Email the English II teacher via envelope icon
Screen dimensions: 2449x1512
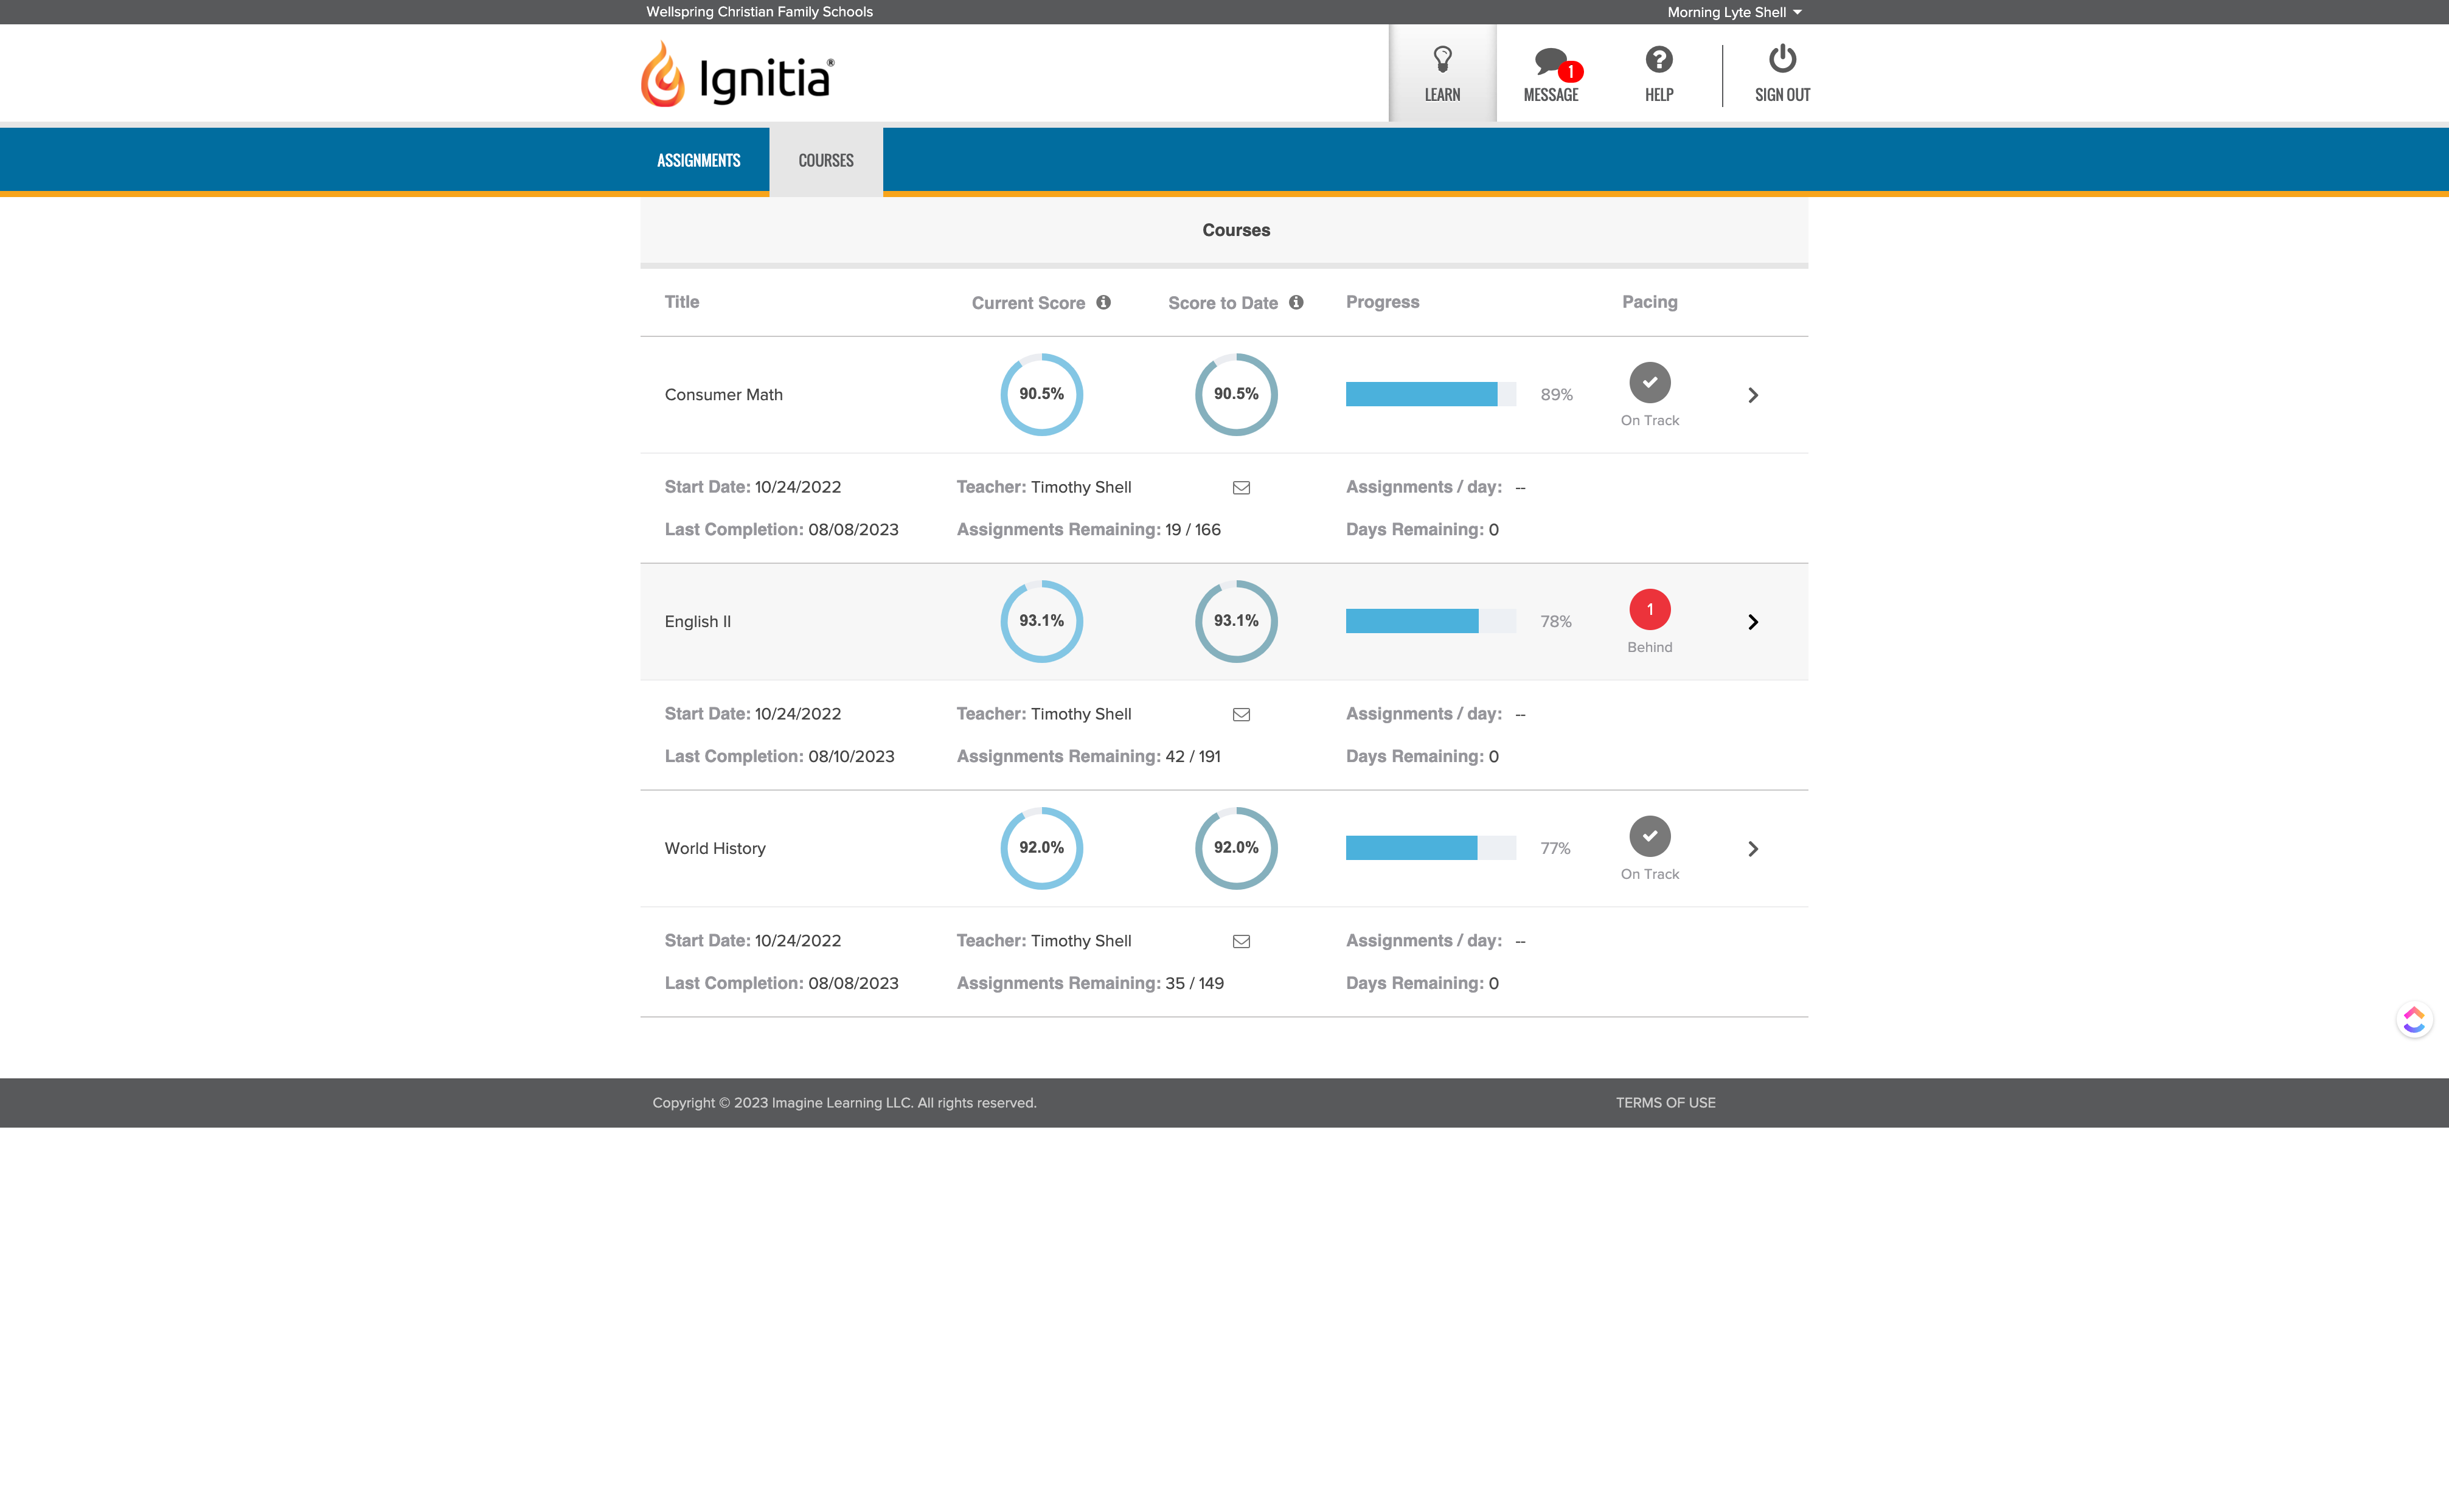coord(1241,715)
